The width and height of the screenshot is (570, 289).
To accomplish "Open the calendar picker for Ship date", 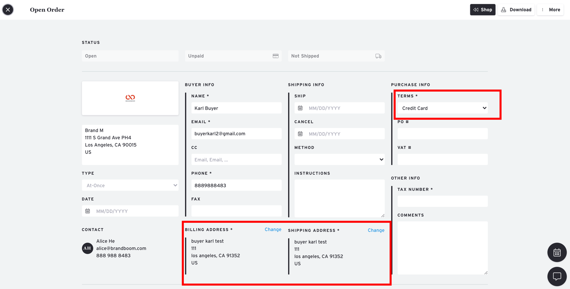I will coord(300,108).
